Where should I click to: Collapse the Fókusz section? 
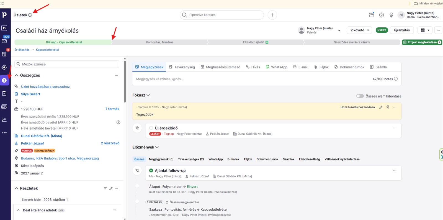pyautogui.click(x=148, y=95)
